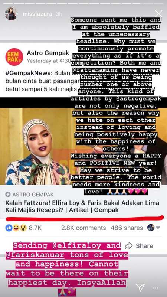Expand the profile selector dropdown arrow

point(158,228)
